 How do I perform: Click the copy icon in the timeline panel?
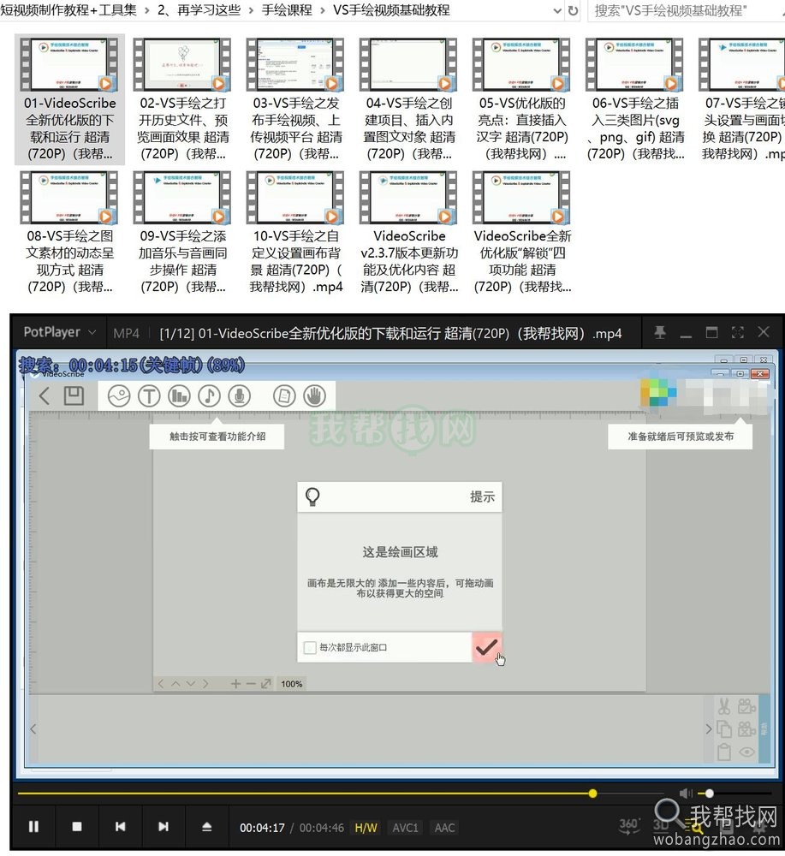pos(724,729)
